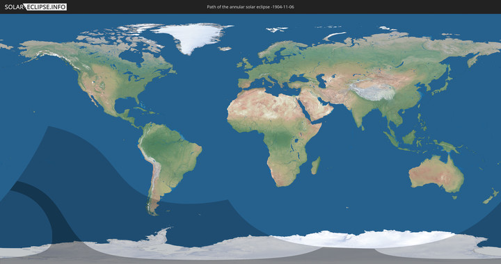The height and width of the screenshot is (264, 501).
Task: Click the eclipse path title text
Action: [250, 7]
